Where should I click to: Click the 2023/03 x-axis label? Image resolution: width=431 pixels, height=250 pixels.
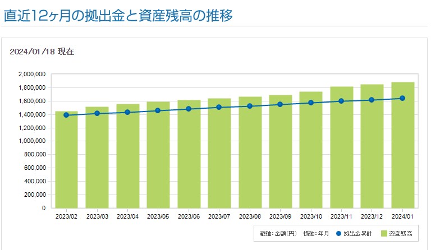coord(97,216)
